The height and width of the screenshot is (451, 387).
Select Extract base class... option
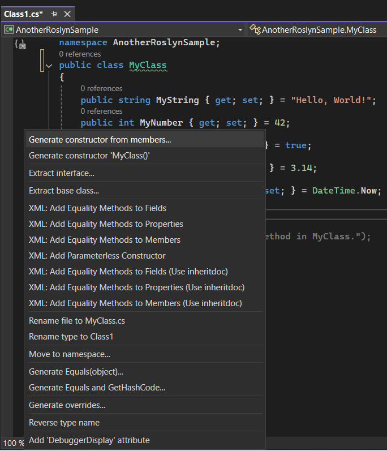point(145,191)
